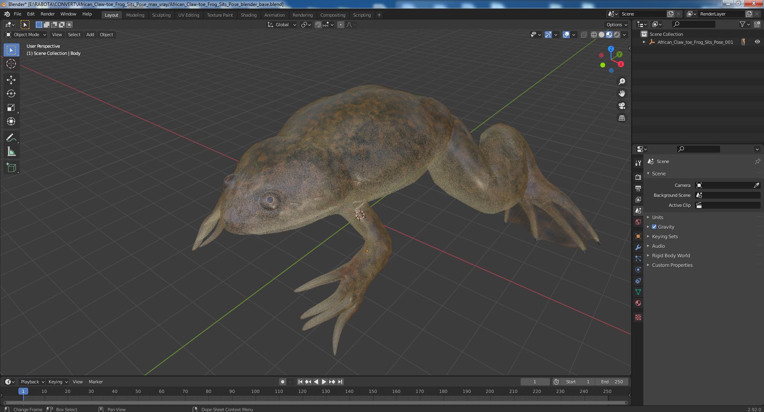Screen dimensions: 764x412
Task: Open the File menu
Action: (18, 14)
